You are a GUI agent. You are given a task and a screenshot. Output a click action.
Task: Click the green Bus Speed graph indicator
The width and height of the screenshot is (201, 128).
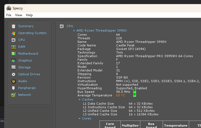(135, 91)
